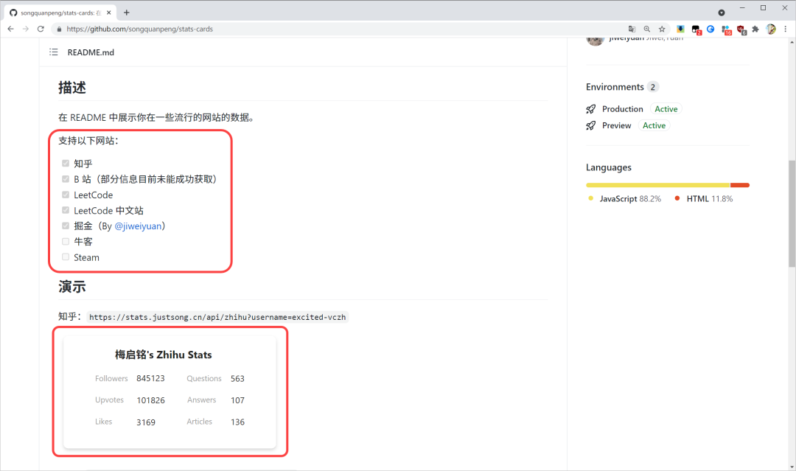Click the orange dot beside HTML
Image resolution: width=796 pixels, height=471 pixels.
(x=677, y=198)
